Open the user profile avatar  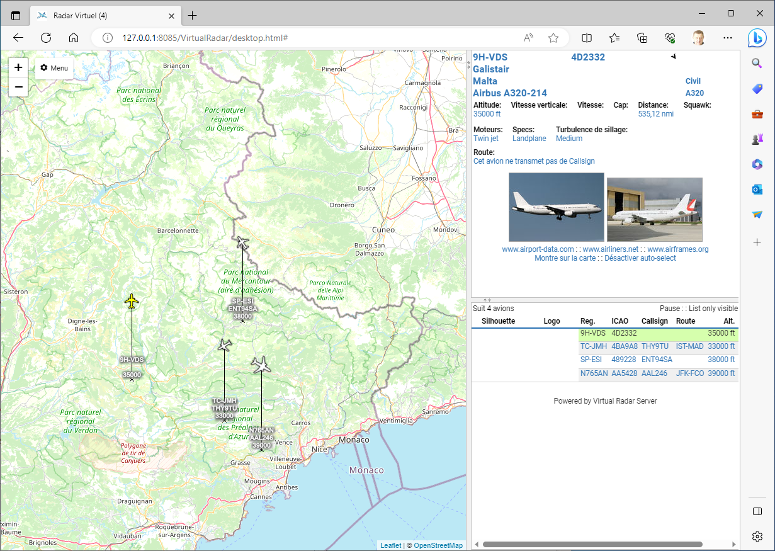click(699, 38)
